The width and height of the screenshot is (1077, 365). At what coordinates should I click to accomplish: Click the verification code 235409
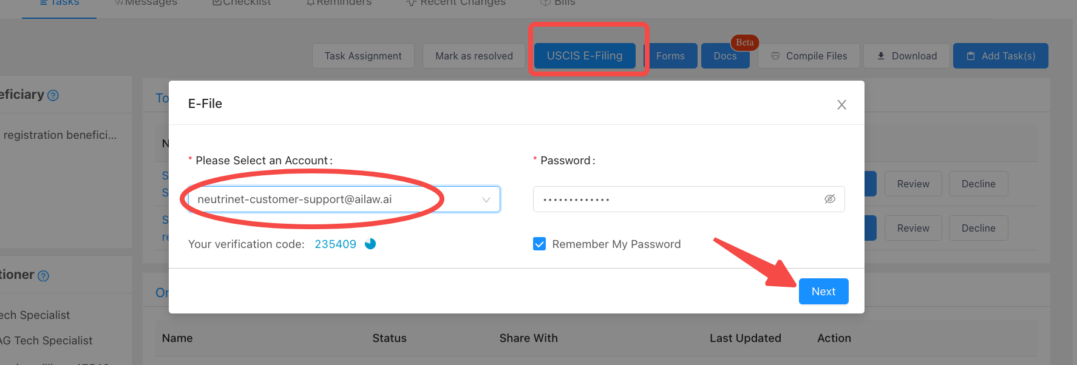click(x=335, y=244)
